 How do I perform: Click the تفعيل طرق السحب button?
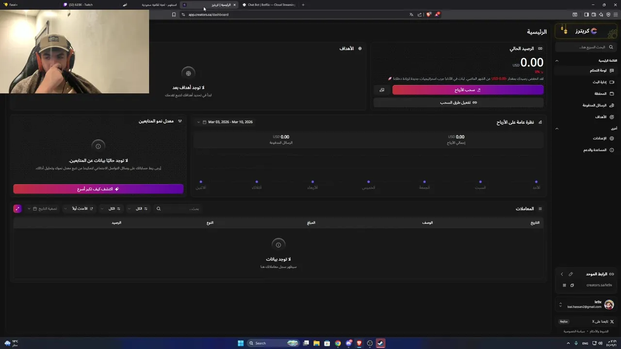tap(458, 102)
